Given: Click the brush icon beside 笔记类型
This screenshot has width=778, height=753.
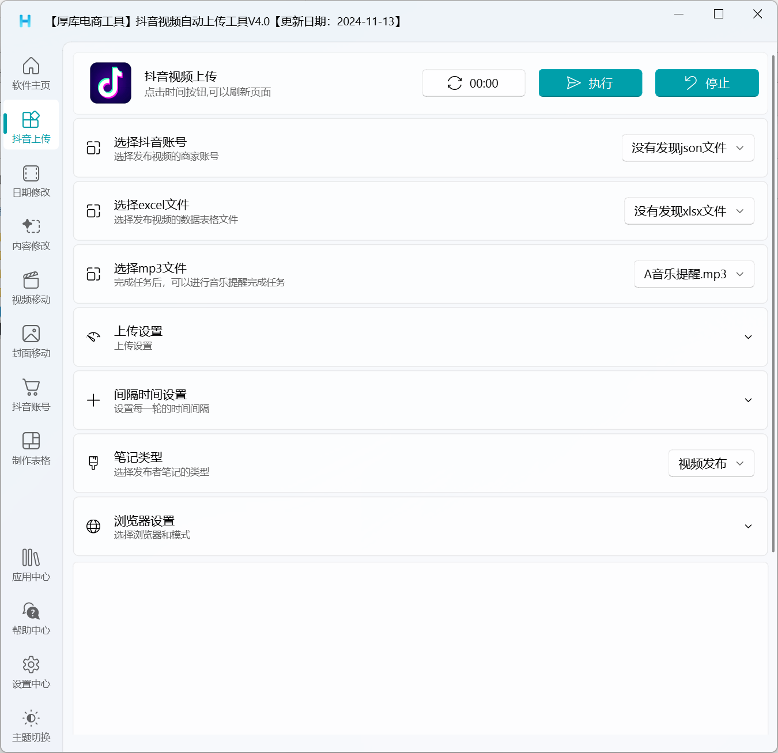Looking at the screenshot, I should [93, 463].
